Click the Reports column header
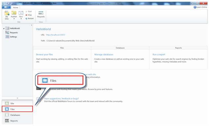The image size is (209, 126). pos(179,48)
